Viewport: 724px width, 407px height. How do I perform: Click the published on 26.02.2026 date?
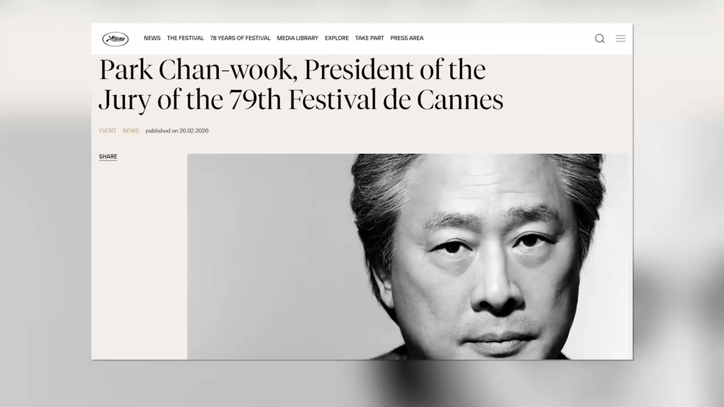pos(177,131)
